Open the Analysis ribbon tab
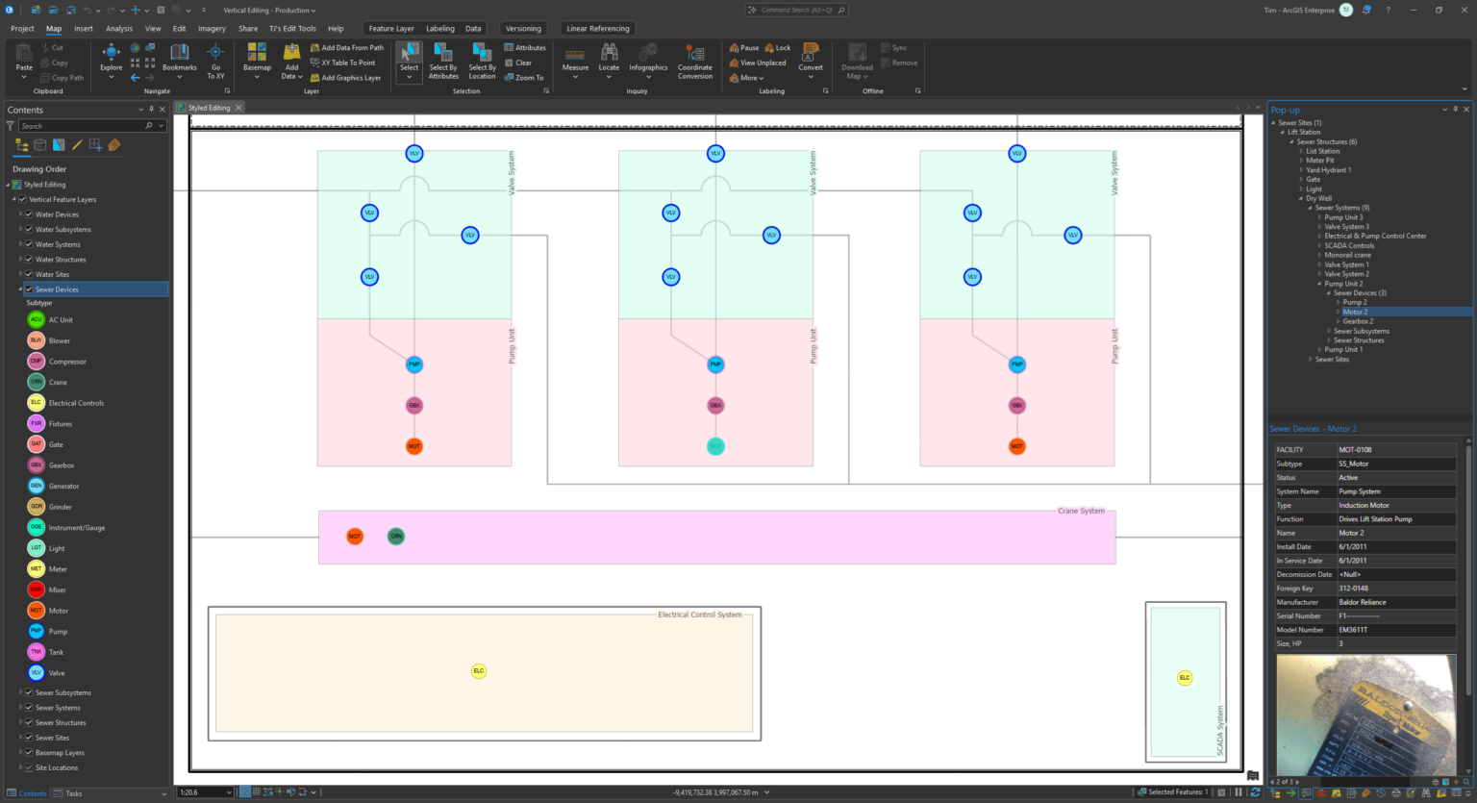 (x=119, y=29)
